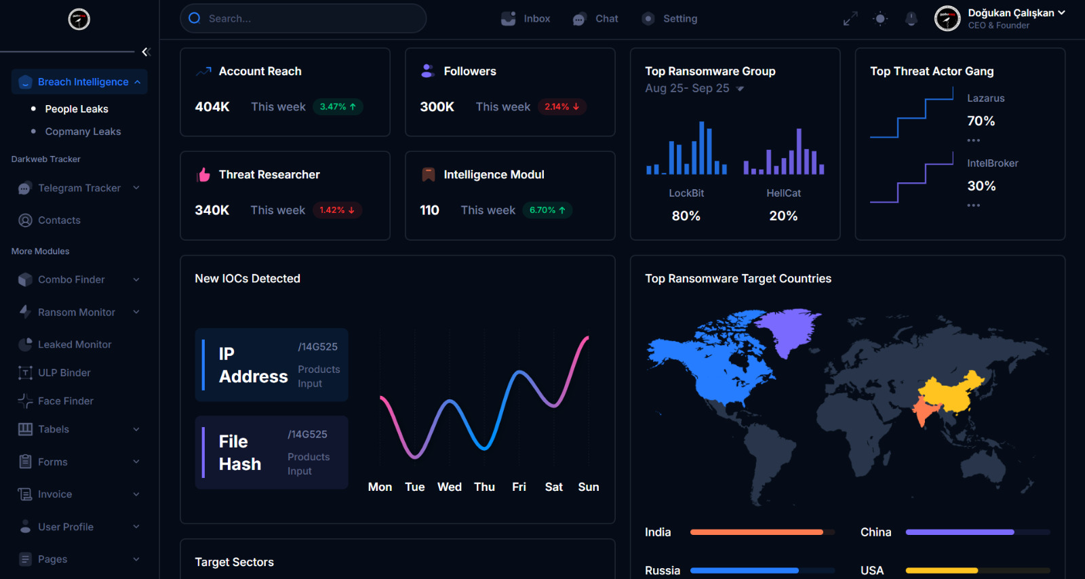Image resolution: width=1085 pixels, height=579 pixels.
Task: Open Contacts via its person icon
Action: pyautogui.click(x=25, y=220)
